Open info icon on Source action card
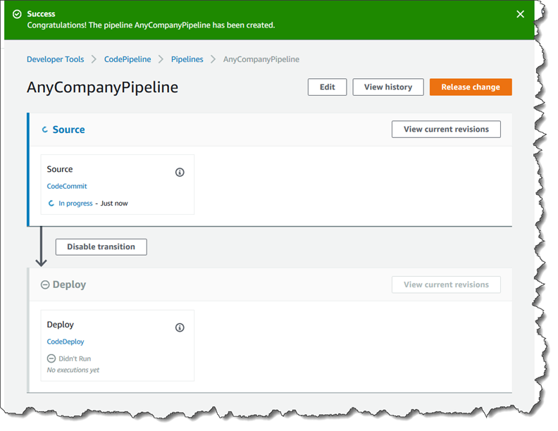 180,172
